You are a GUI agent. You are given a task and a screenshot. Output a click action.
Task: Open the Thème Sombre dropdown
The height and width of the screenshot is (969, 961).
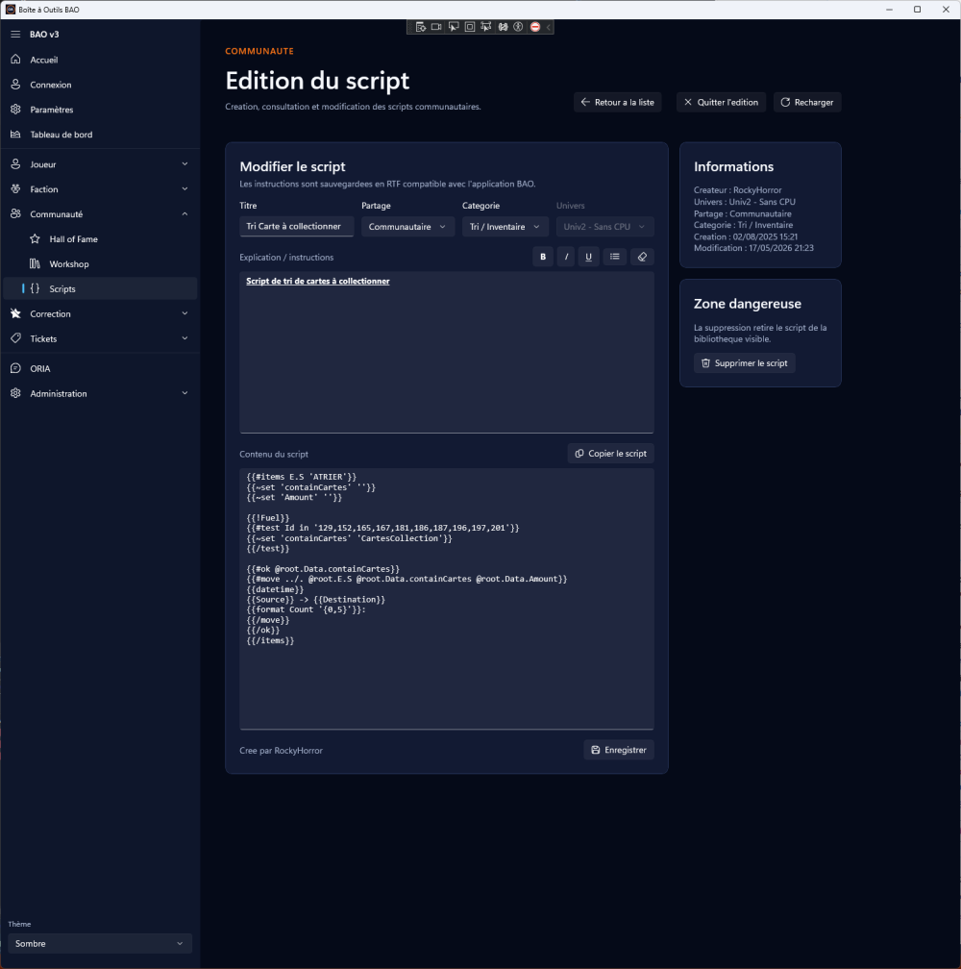click(x=99, y=944)
